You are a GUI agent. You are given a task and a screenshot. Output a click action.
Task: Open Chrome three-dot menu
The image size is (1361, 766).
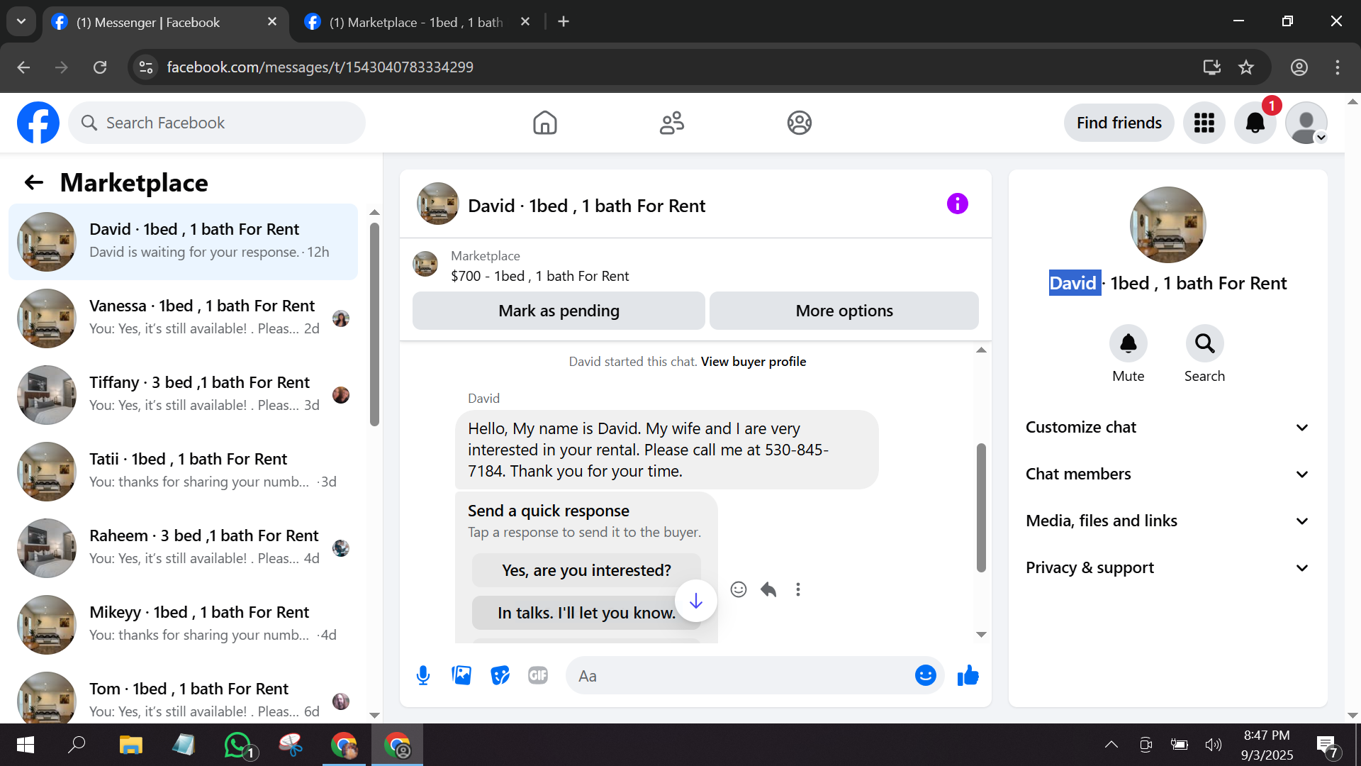1338,67
